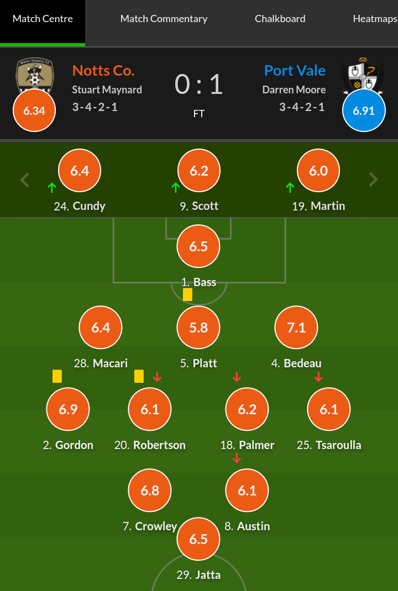Open the Heatmaps tab
This screenshot has height=591, width=398.
pyautogui.click(x=375, y=19)
